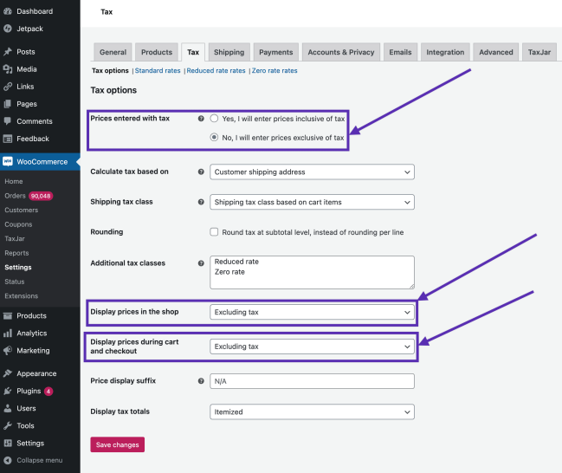Click the Jetpack icon in sidebar
This screenshot has height=473, width=562.
coord(8,28)
